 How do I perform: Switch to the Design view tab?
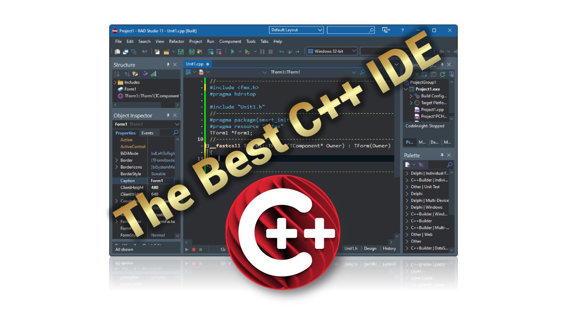click(370, 249)
